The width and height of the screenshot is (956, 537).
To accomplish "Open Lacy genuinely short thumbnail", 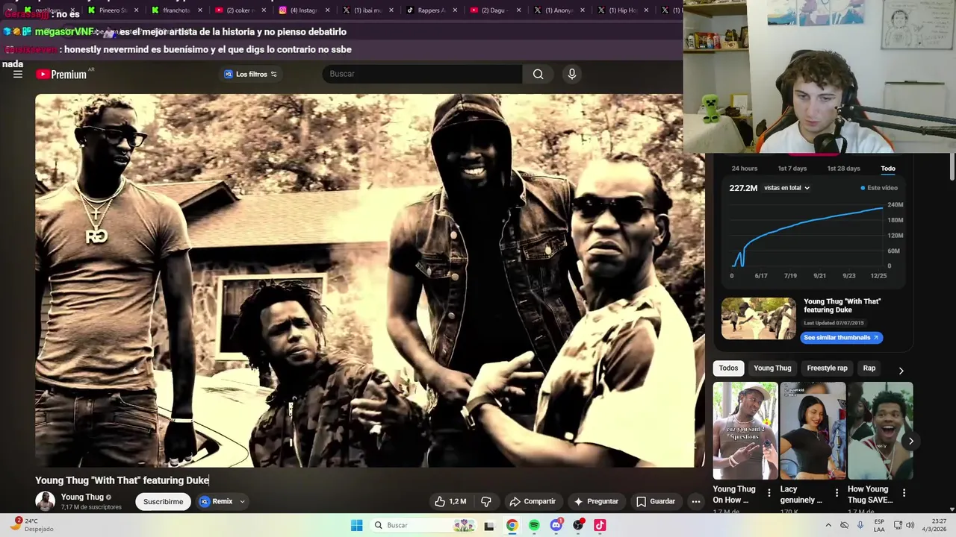I will pyautogui.click(x=813, y=430).
